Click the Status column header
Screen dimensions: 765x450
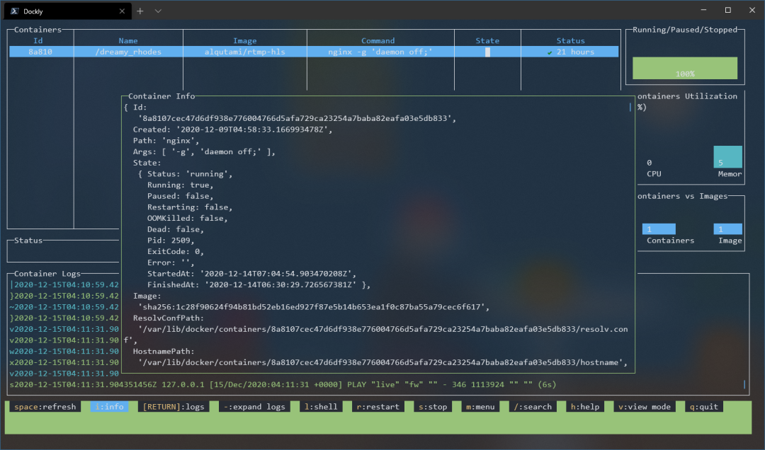(570, 40)
